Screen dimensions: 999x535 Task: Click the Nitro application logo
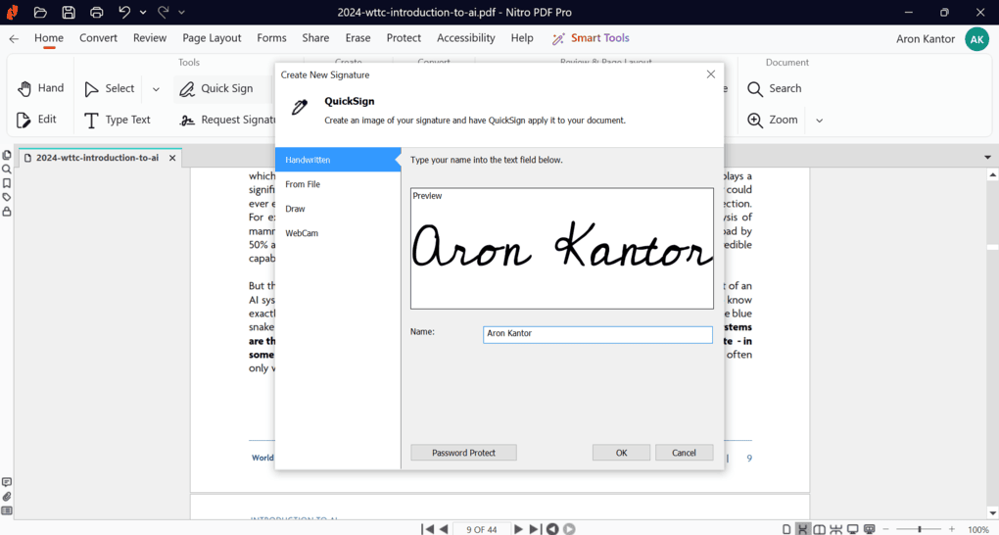(x=12, y=12)
